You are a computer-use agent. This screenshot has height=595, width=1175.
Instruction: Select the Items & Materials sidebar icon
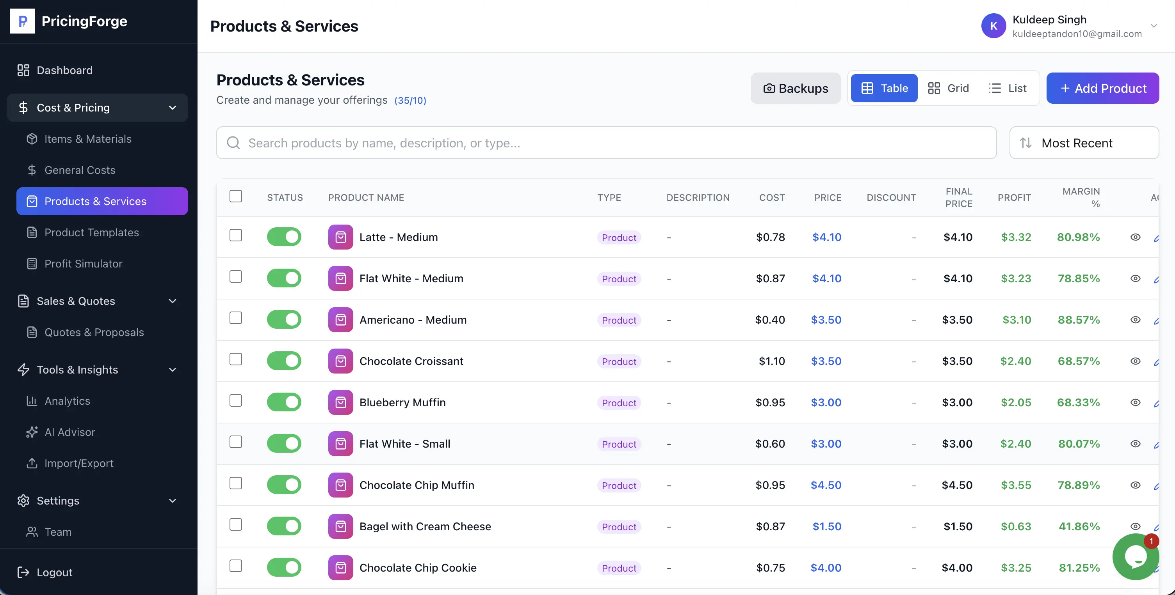pyautogui.click(x=32, y=139)
